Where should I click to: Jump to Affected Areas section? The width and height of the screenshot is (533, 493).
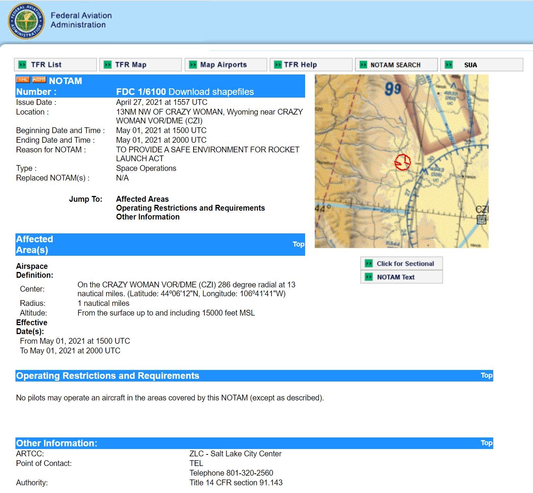click(143, 199)
